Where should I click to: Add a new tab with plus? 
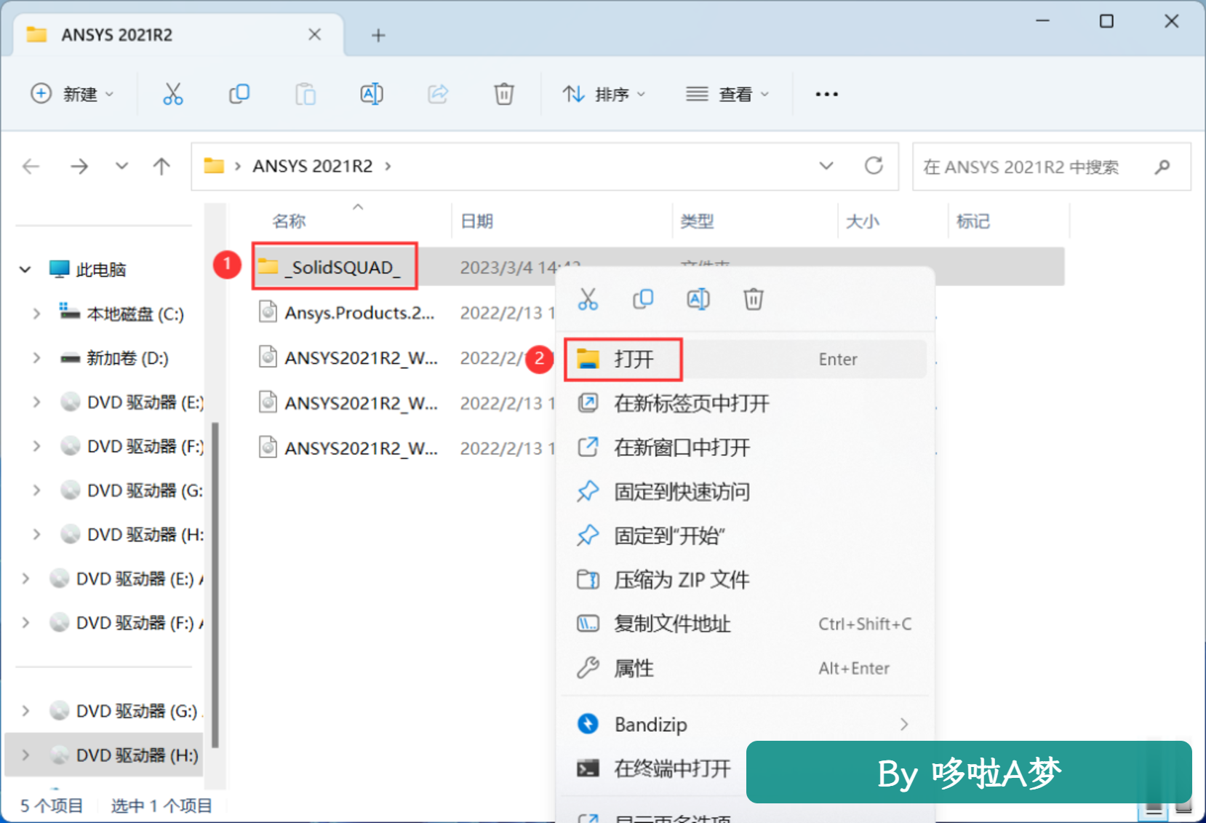(378, 35)
